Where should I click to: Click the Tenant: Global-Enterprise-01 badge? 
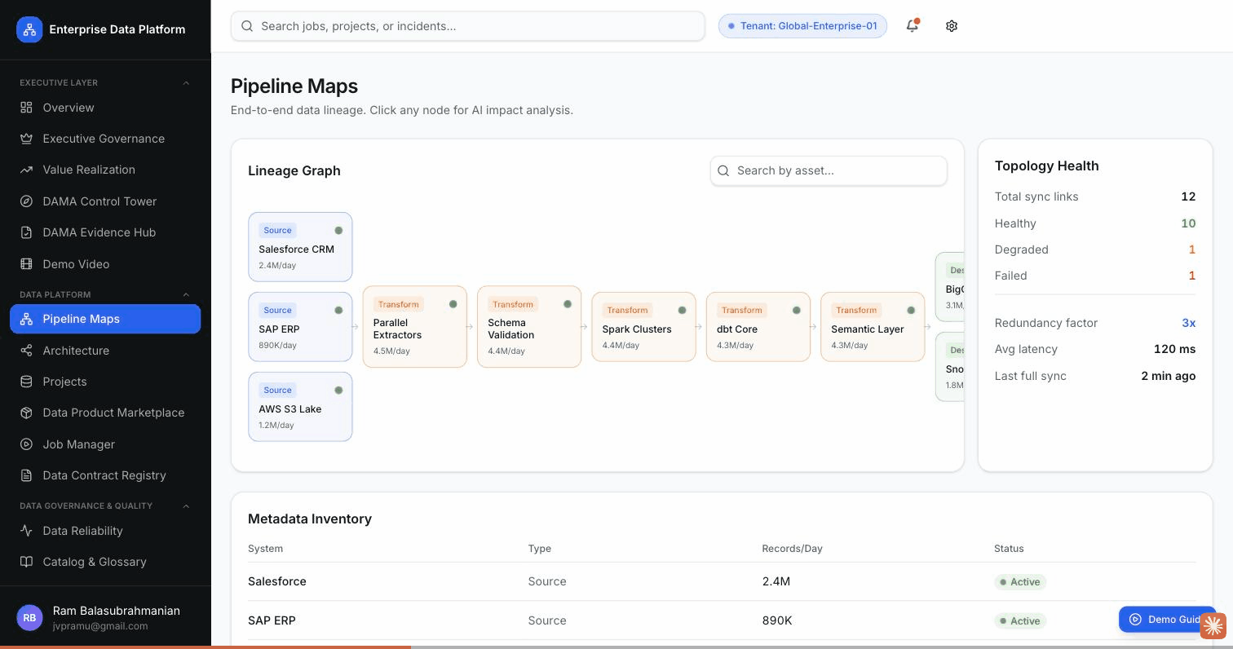click(x=802, y=26)
